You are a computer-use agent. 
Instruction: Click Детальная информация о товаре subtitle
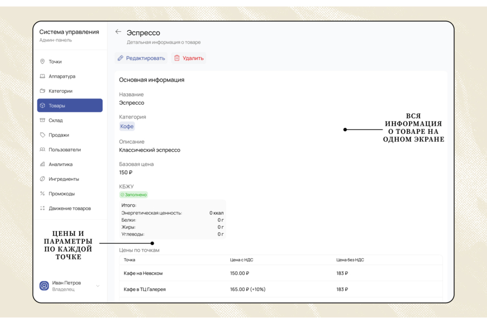click(163, 42)
